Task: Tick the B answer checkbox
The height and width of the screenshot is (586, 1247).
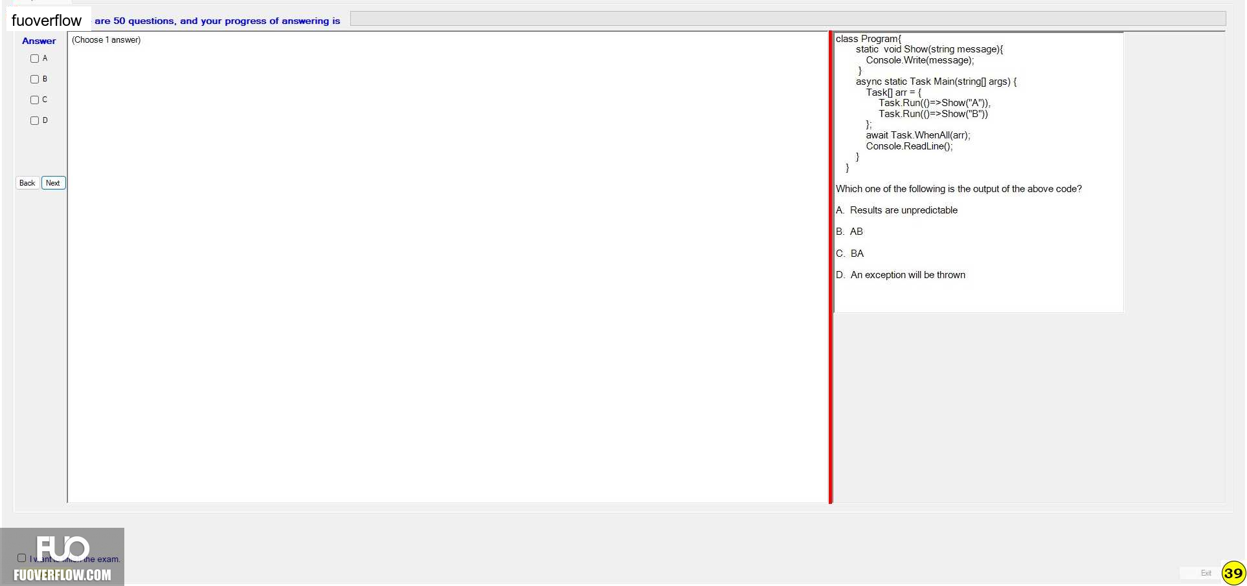Action: [x=35, y=80]
